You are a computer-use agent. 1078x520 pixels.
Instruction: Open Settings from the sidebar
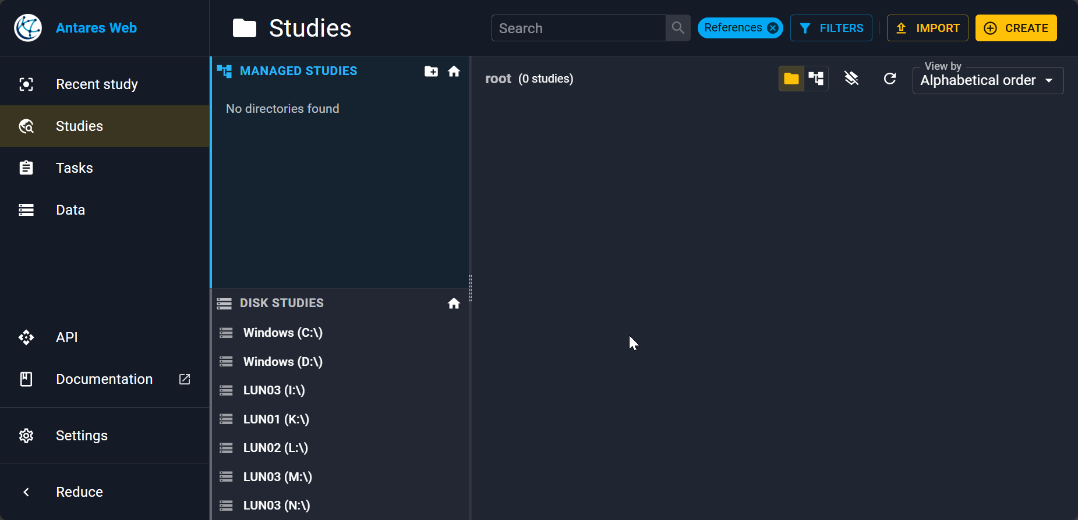point(105,436)
